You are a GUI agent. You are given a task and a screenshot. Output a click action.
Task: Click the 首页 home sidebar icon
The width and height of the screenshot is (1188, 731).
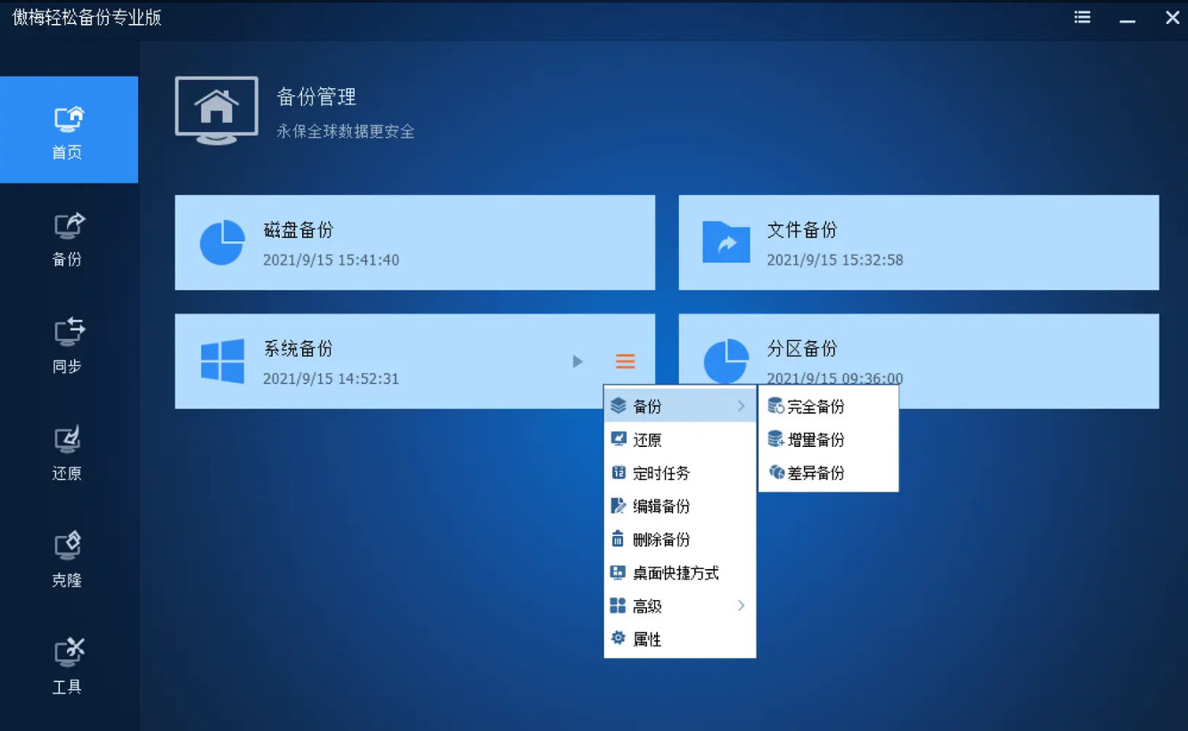(x=68, y=131)
